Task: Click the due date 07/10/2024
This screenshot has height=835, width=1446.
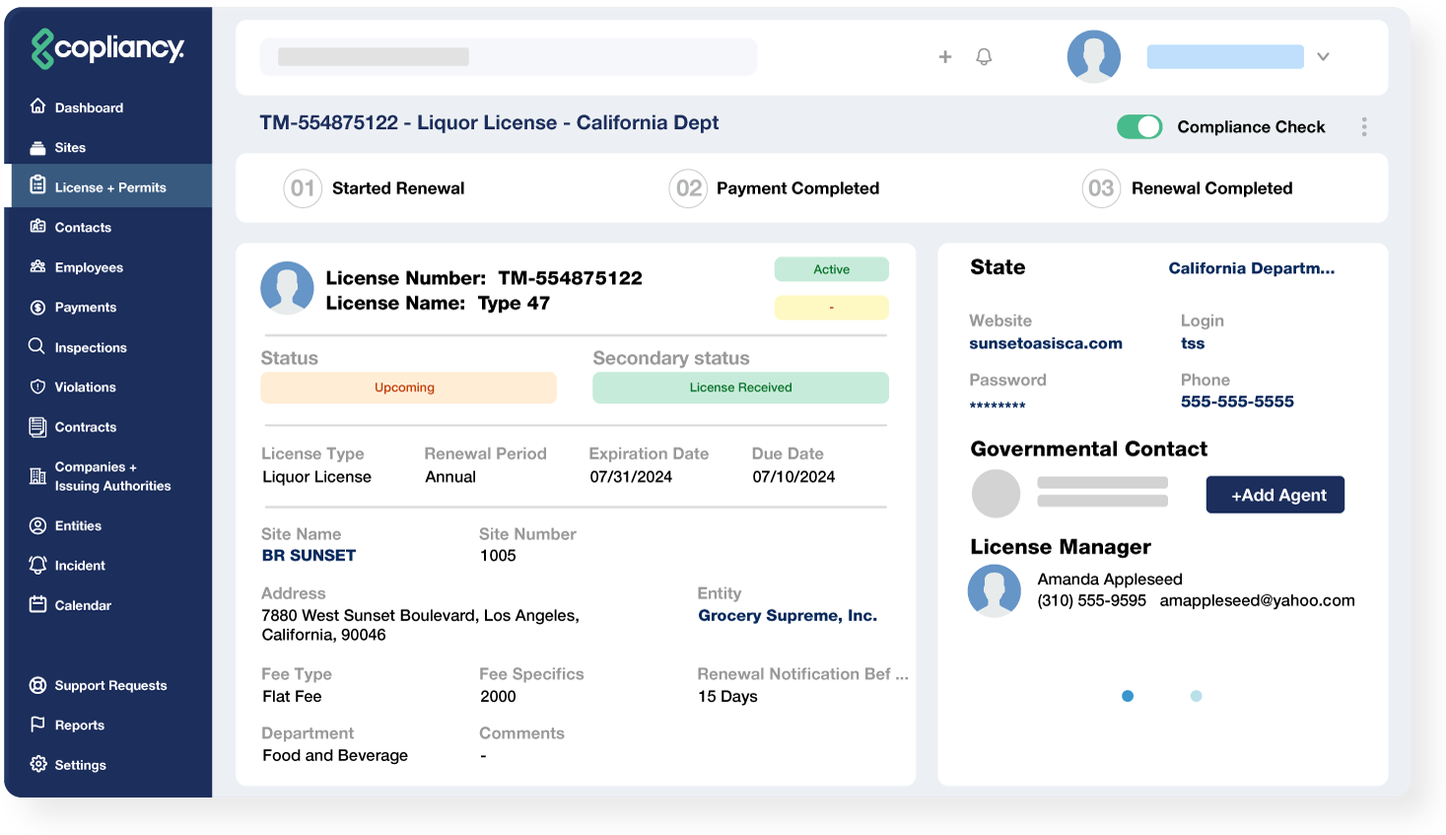Action: [x=793, y=477]
